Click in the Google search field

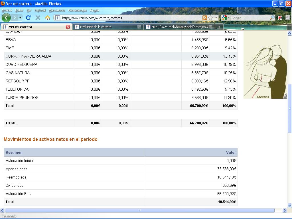tap(250, 18)
